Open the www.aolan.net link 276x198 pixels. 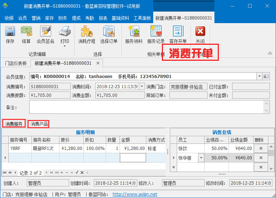pyautogui.click(x=135, y=194)
